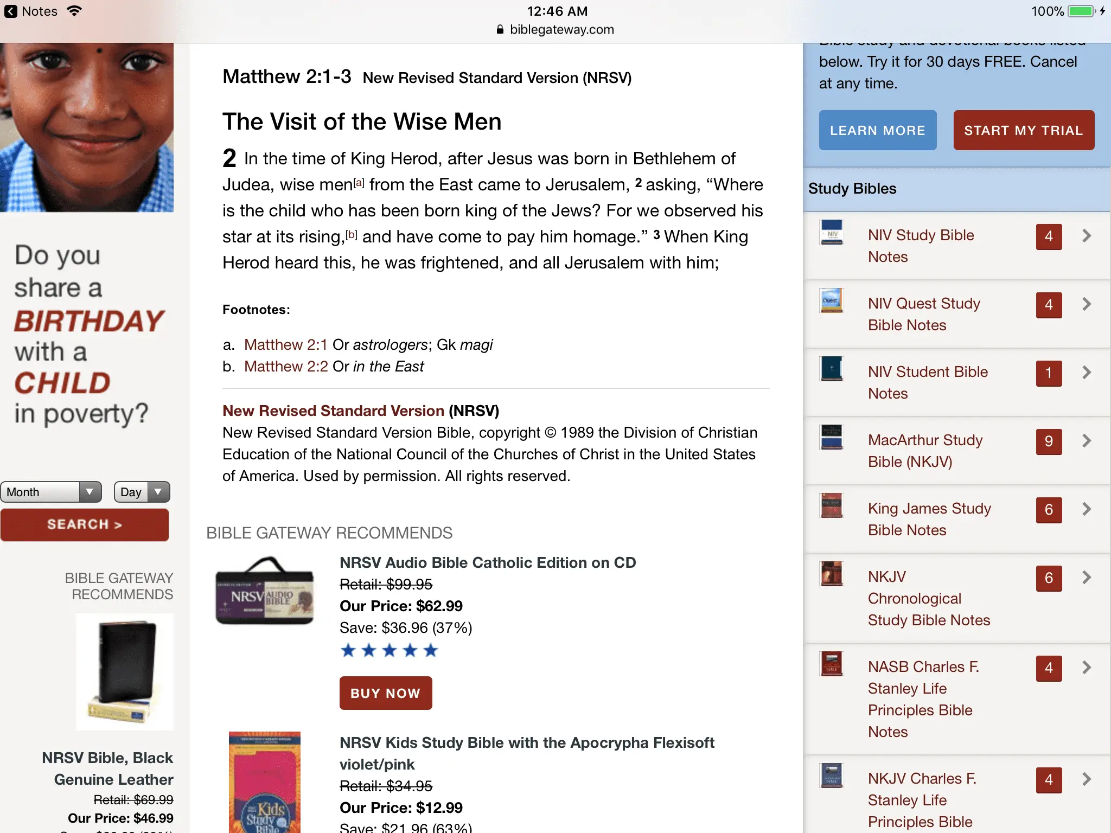Open the NIV Quest Study Bible cover icon
This screenshot has height=833, width=1111.
[x=831, y=300]
